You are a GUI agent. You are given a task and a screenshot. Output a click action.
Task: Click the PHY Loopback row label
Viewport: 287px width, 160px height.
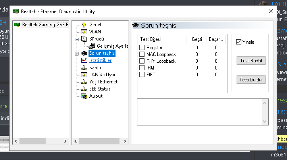[161, 61]
